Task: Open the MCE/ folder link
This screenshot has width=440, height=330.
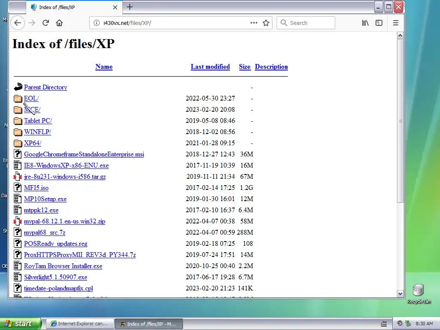Action: [32, 110]
